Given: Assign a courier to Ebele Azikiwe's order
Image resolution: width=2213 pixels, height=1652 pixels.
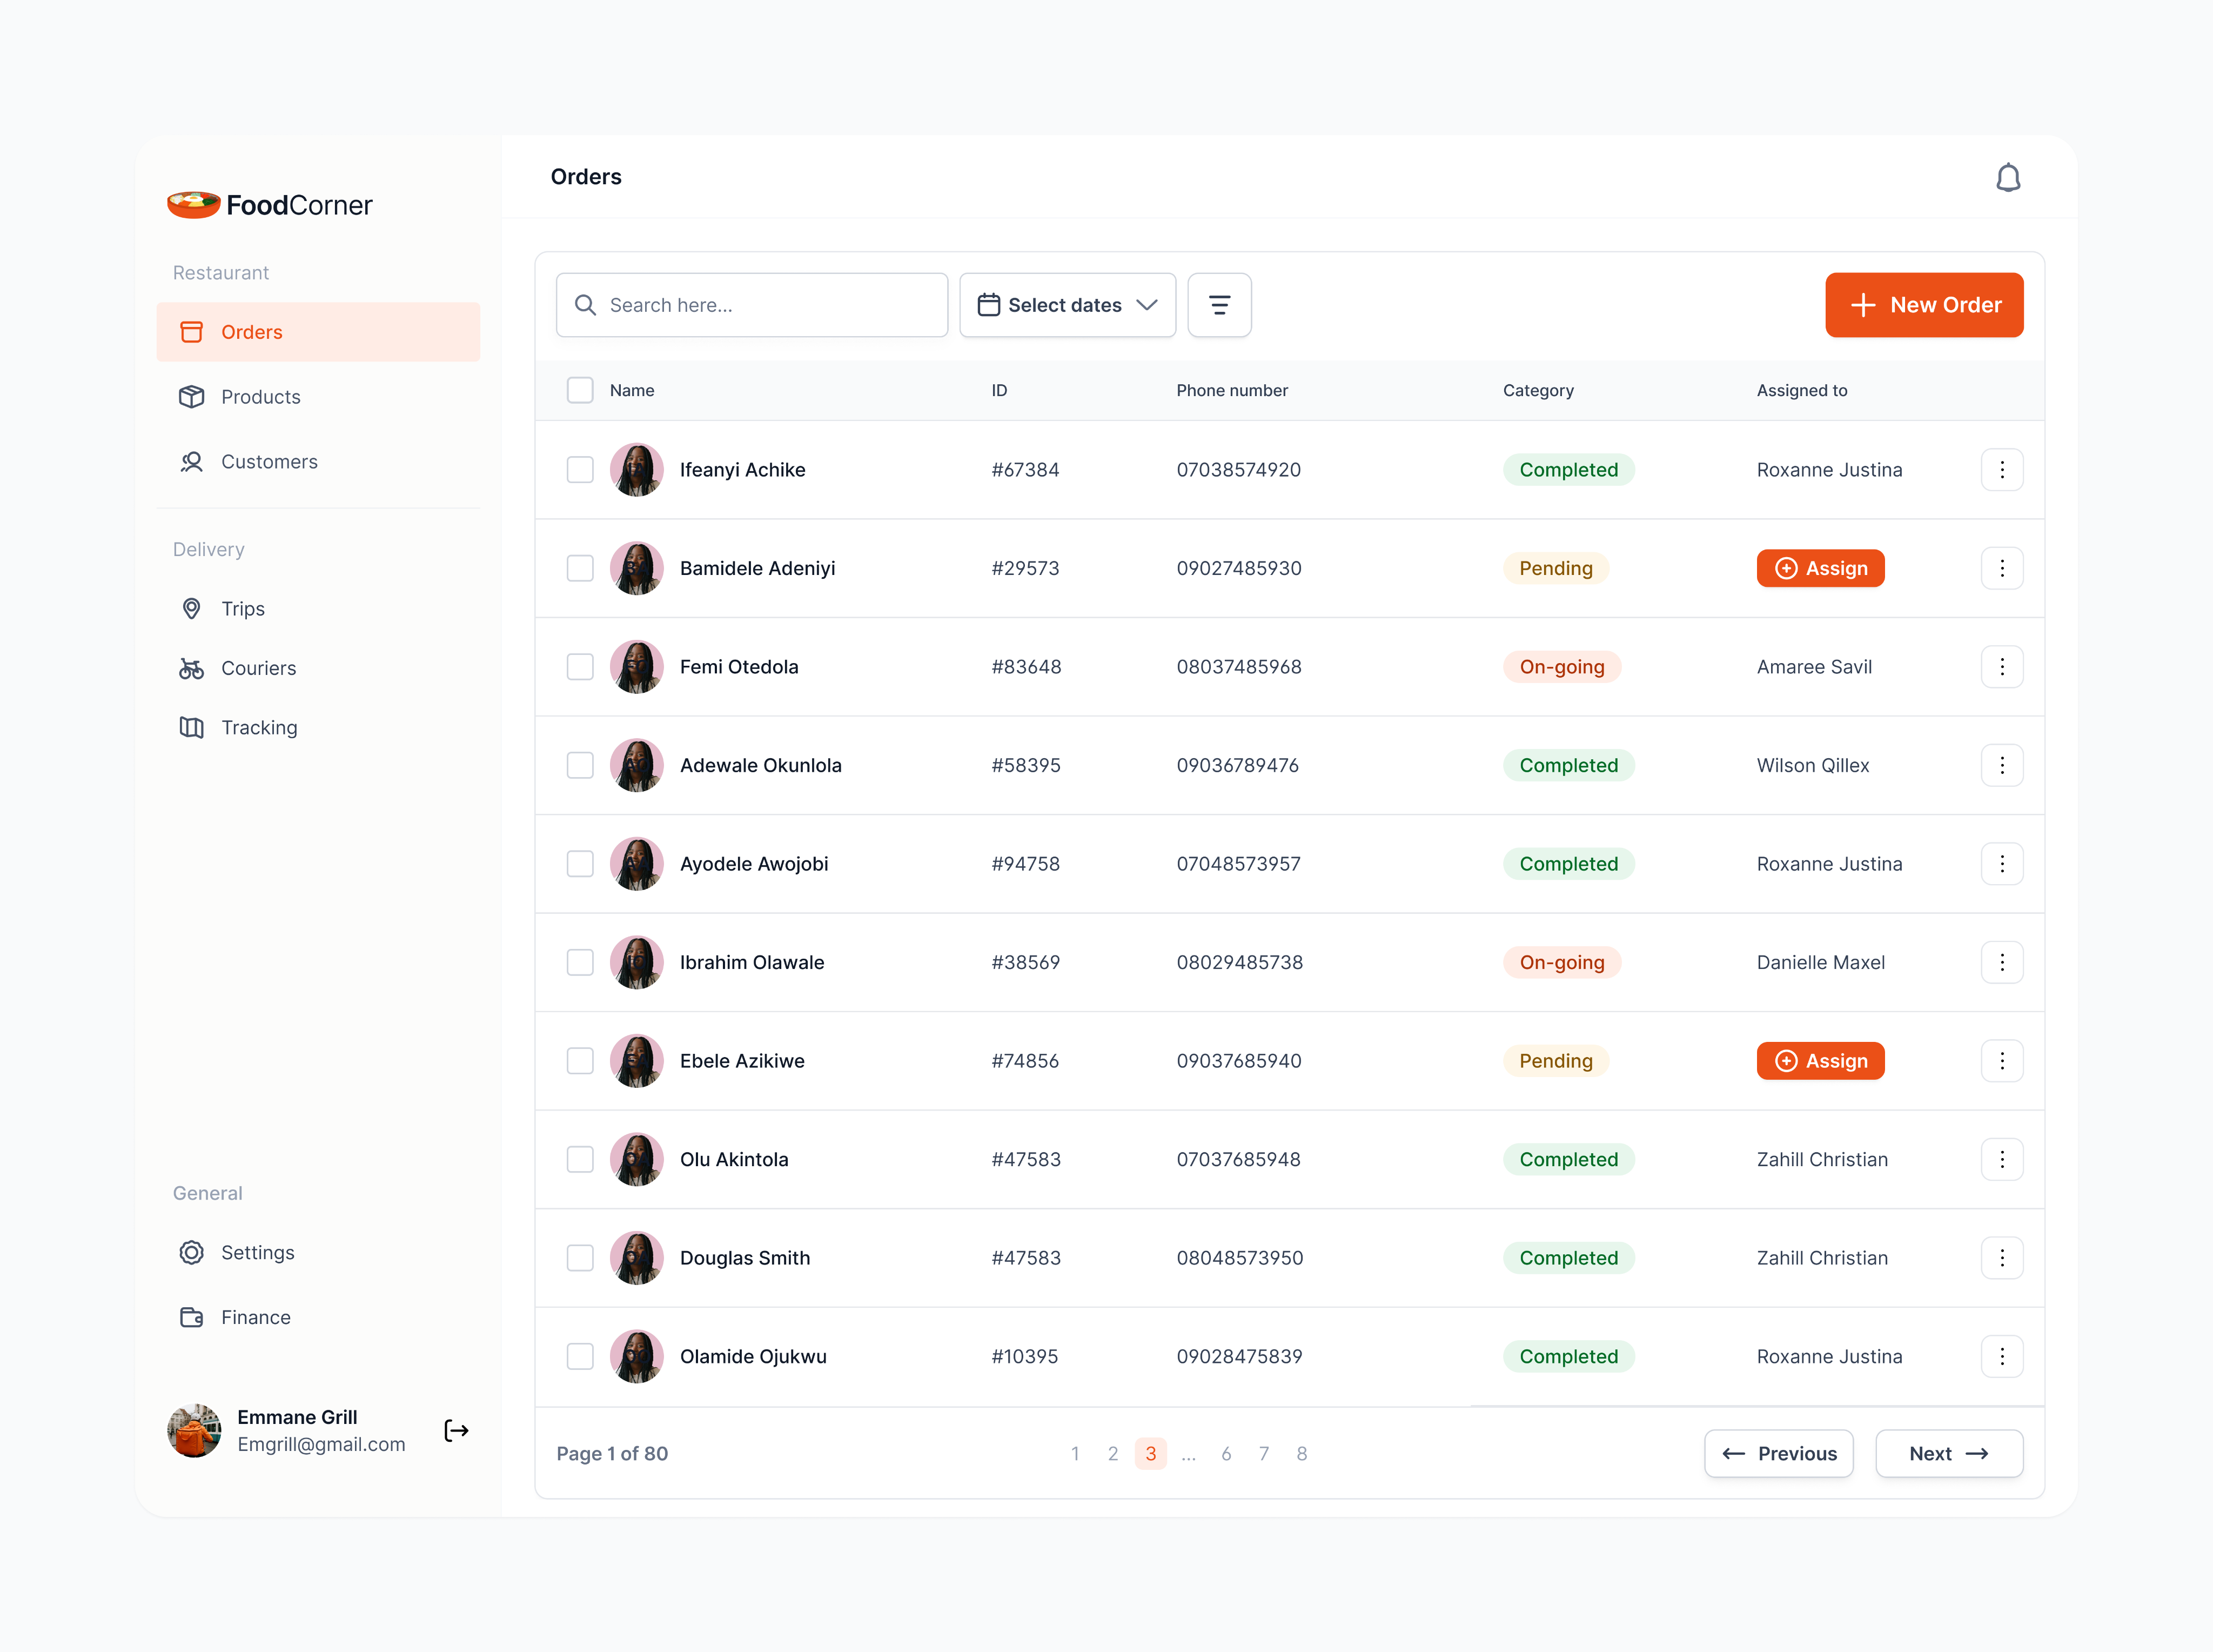Looking at the screenshot, I should (1819, 1061).
